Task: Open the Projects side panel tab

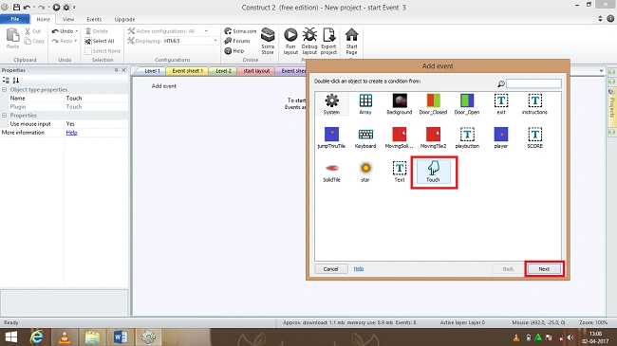Action: [x=612, y=107]
